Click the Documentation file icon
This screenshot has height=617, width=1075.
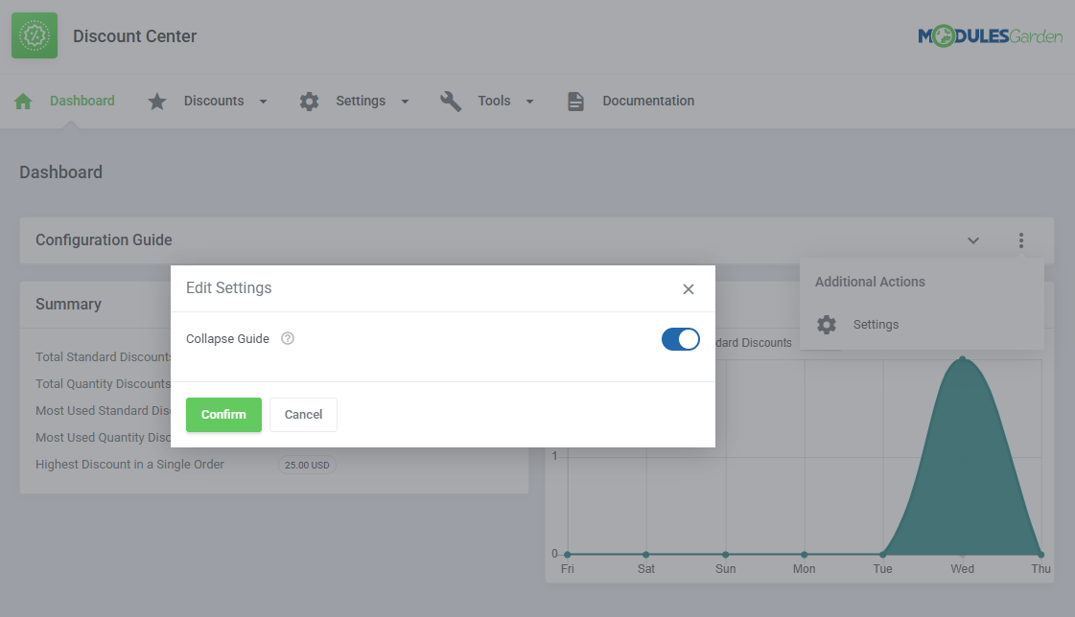point(576,102)
